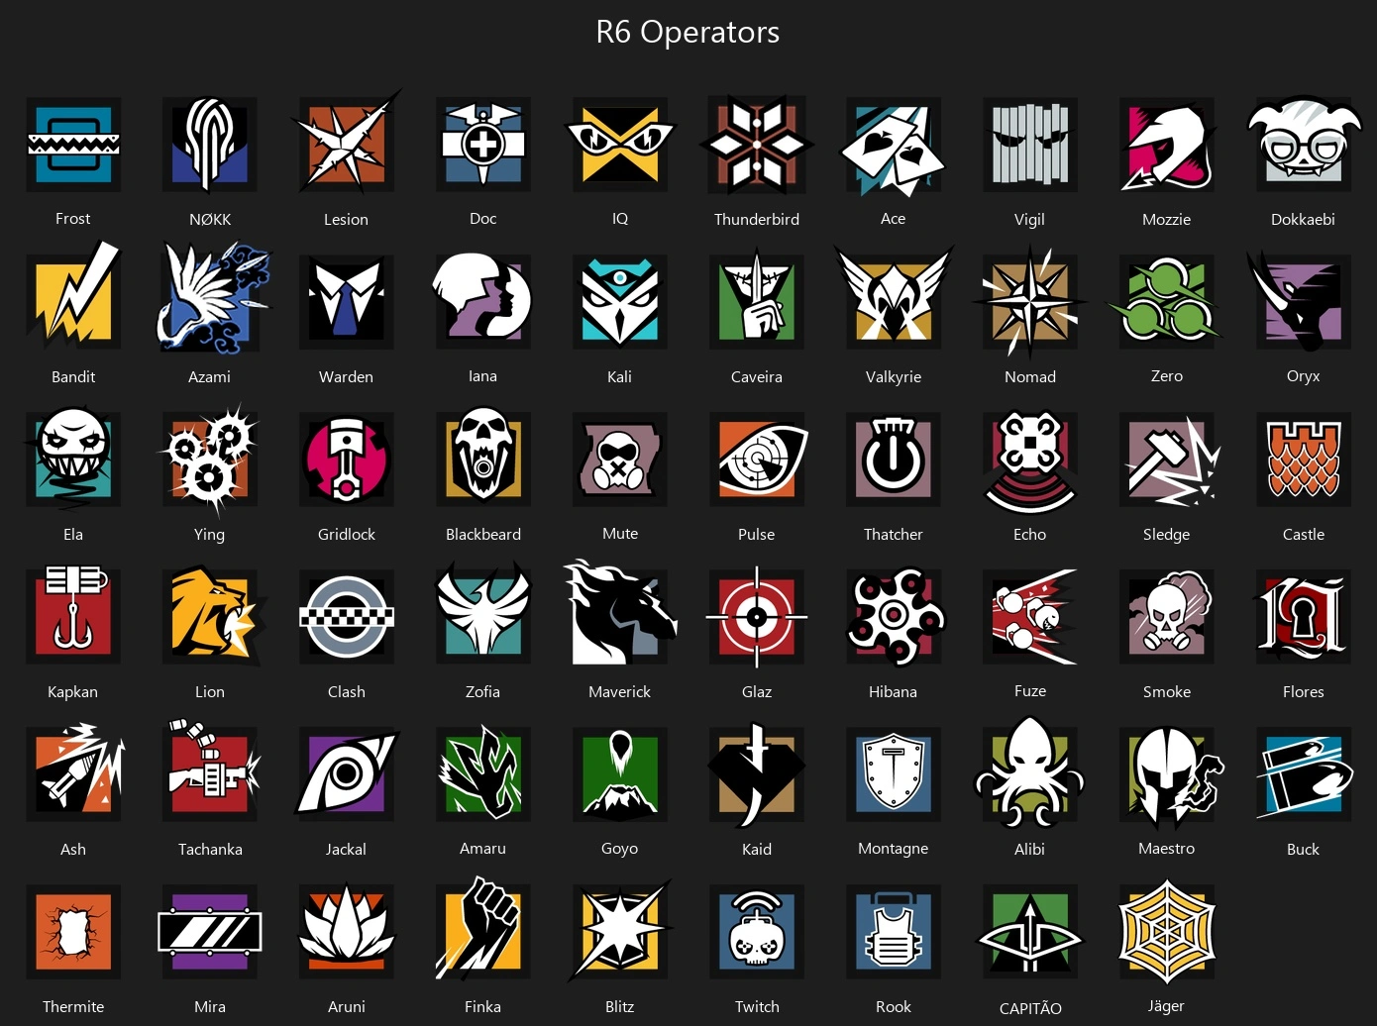
Task: Click the CAPITÃO name label
Action: (x=1030, y=1008)
